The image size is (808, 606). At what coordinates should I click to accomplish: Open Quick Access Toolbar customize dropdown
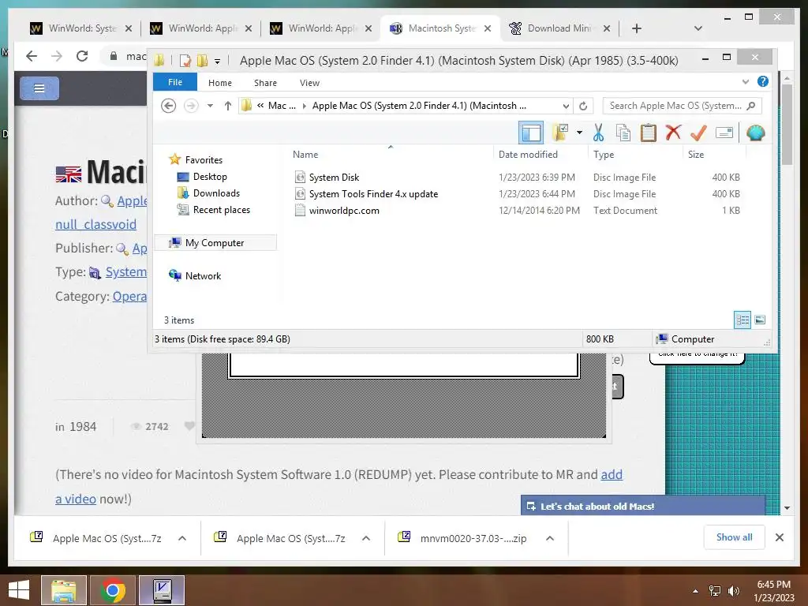click(218, 62)
